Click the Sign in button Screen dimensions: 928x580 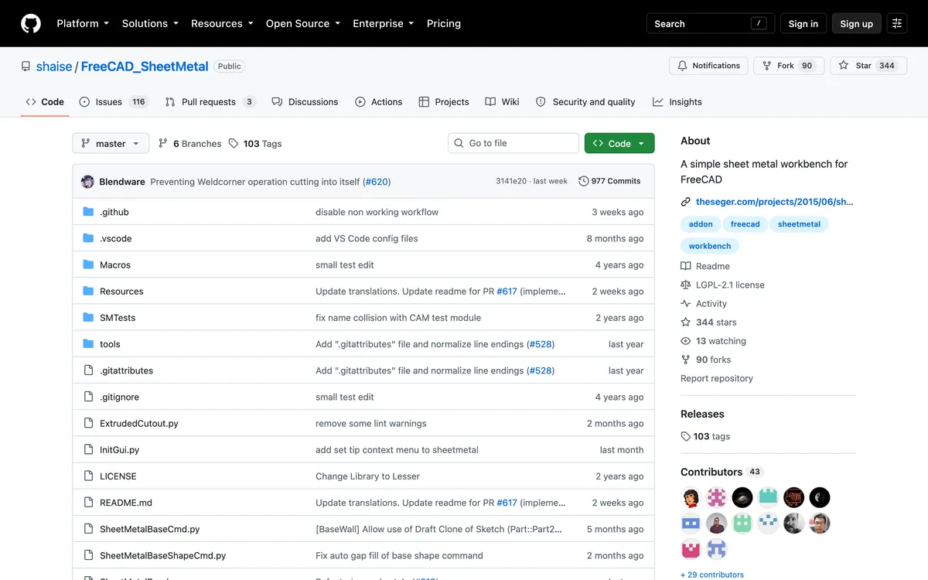pyautogui.click(x=803, y=23)
